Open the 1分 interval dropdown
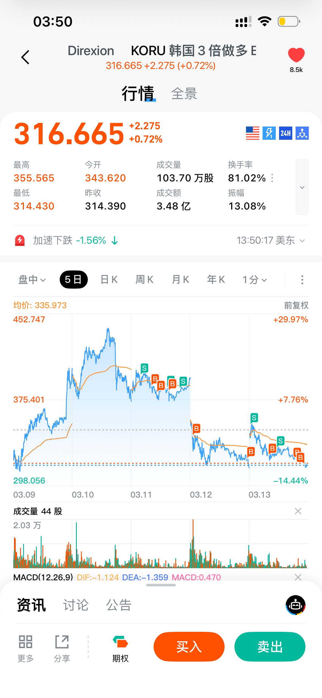 [x=255, y=280]
